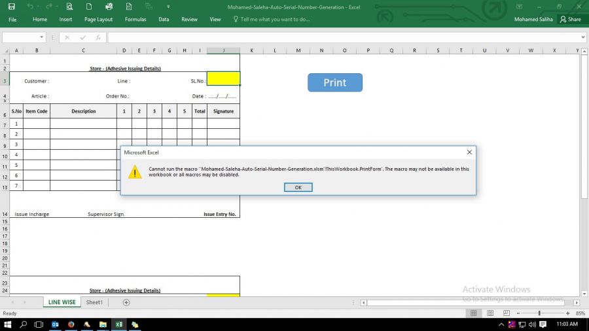Screen dimensions: 589x331
Task: Open the File menu
Action: [x=12, y=20]
